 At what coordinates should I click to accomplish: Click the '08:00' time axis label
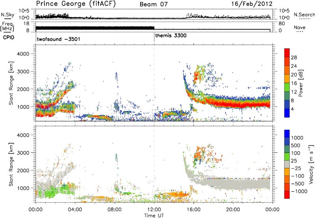click(x=115, y=210)
